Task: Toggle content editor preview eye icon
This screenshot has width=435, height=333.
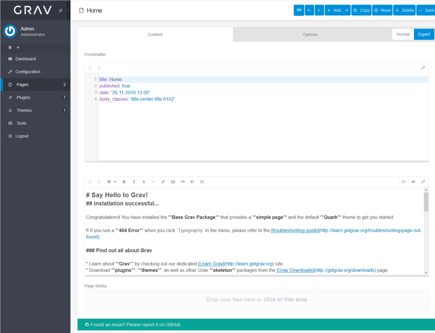Action: [x=413, y=182]
